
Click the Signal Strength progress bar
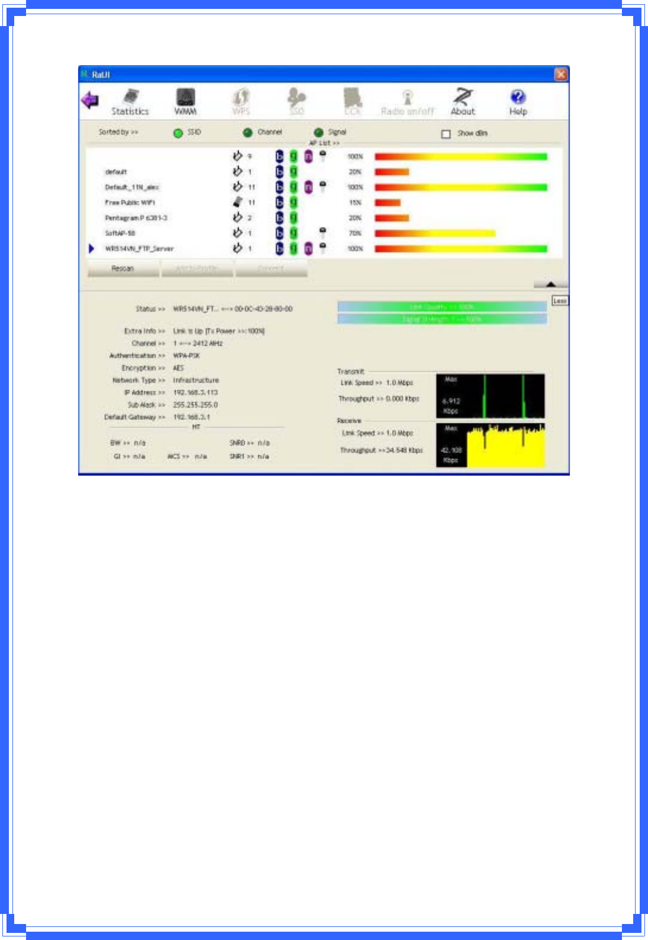point(442,319)
